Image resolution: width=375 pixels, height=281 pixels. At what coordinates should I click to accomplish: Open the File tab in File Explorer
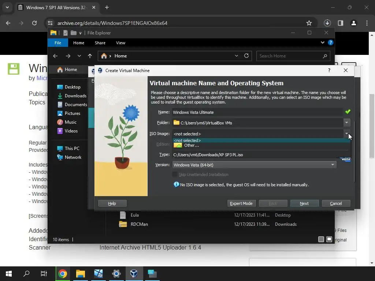(57, 43)
